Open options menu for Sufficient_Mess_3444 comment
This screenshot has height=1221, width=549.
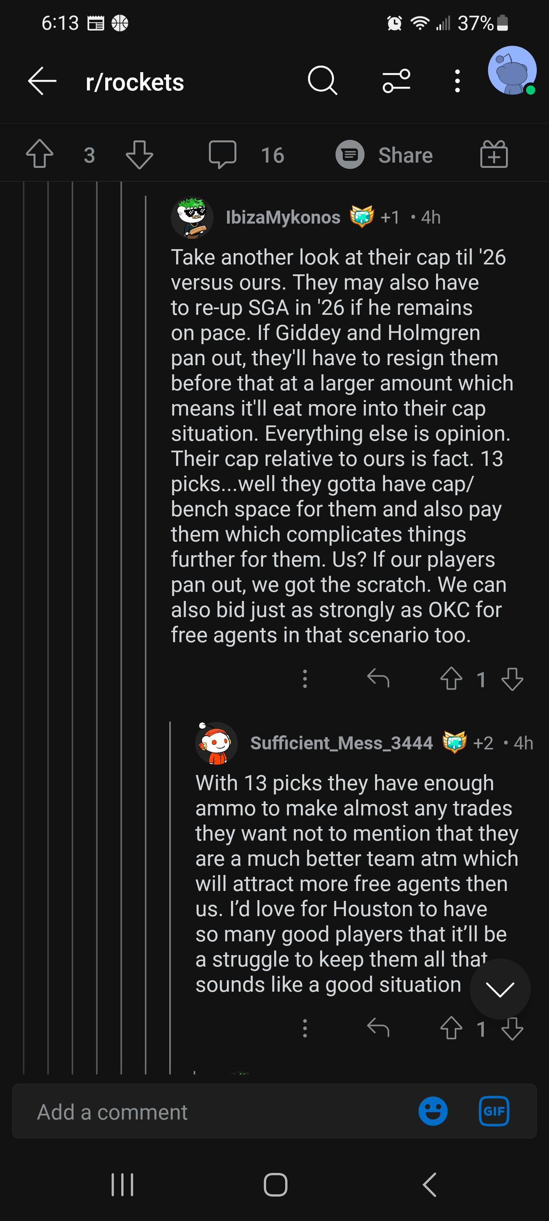pos(305,1028)
